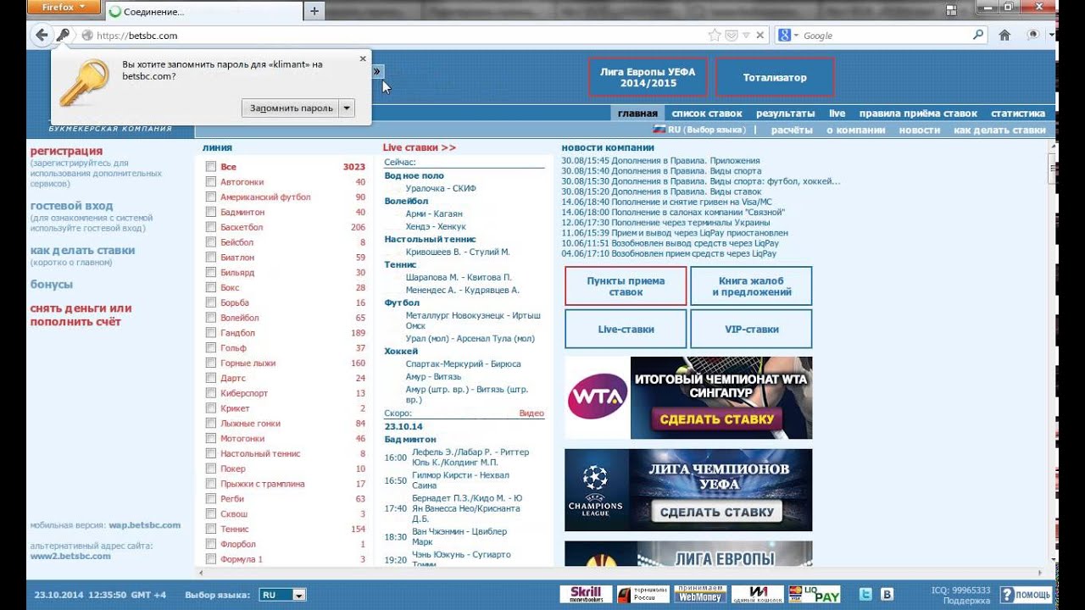Open the Twitter icon in the footer
The image size is (1085, 610).
click(866, 595)
